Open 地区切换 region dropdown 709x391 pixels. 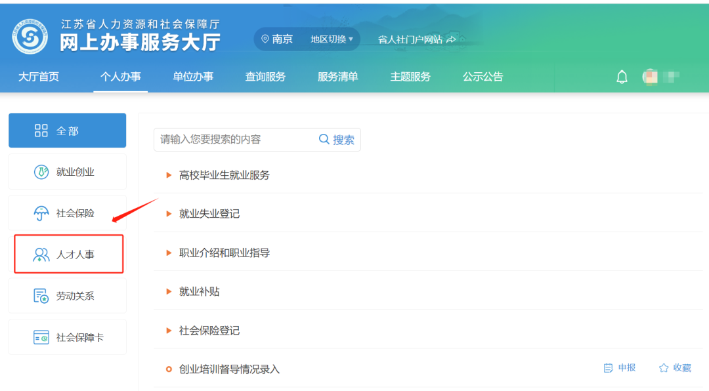[x=332, y=39]
